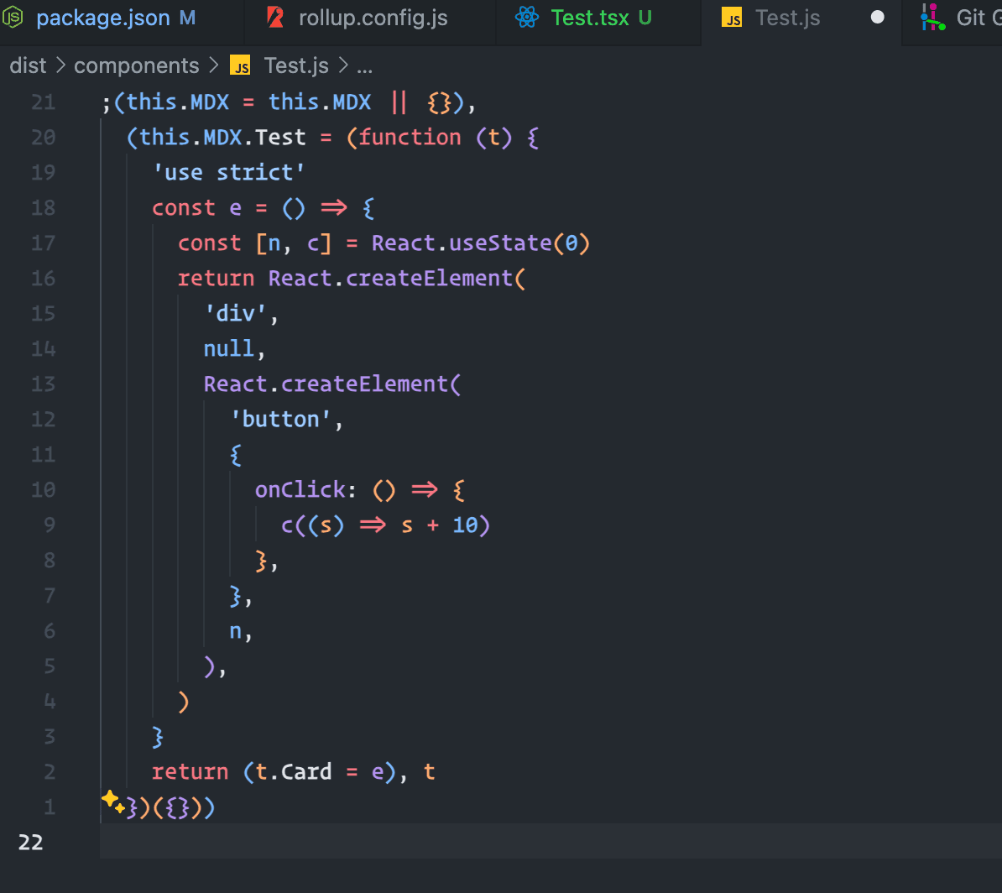The width and height of the screenshot is (1002, 893).
Task: Click the sparkle AI icon beside line 1
Action: (112, 801)
